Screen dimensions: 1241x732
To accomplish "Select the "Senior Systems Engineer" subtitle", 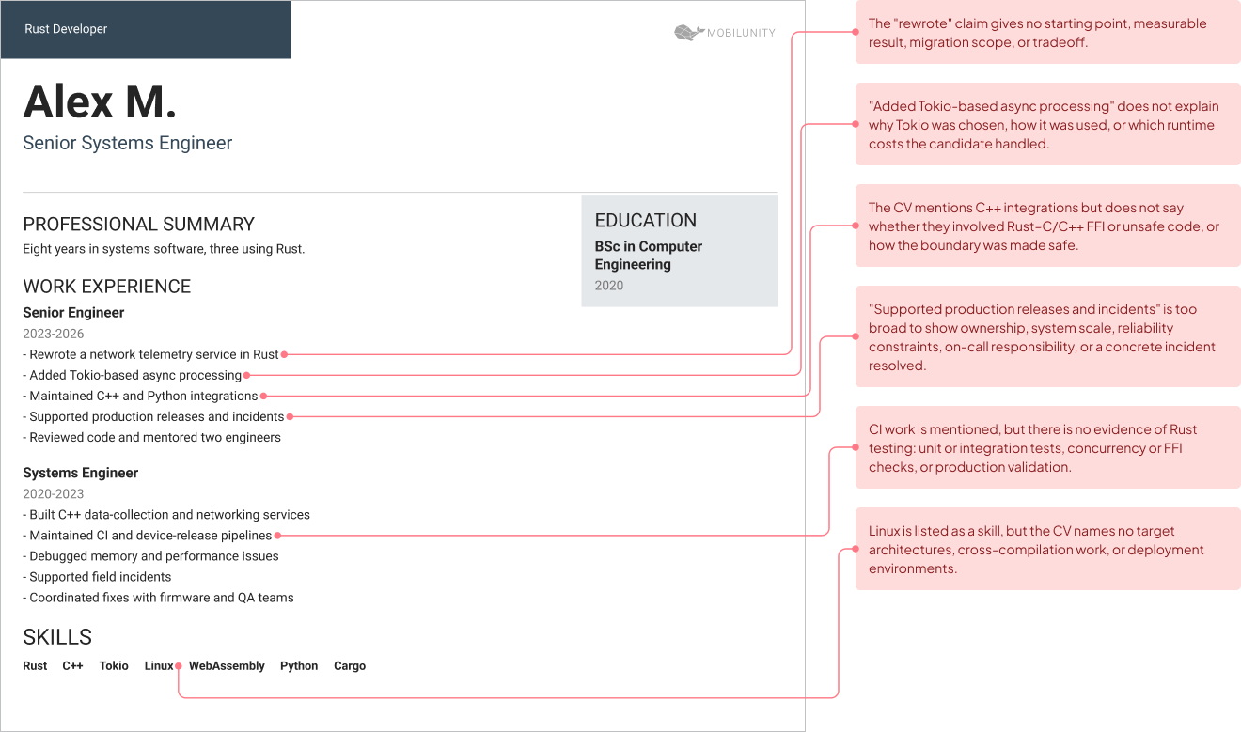I will (x=128, y=143).
